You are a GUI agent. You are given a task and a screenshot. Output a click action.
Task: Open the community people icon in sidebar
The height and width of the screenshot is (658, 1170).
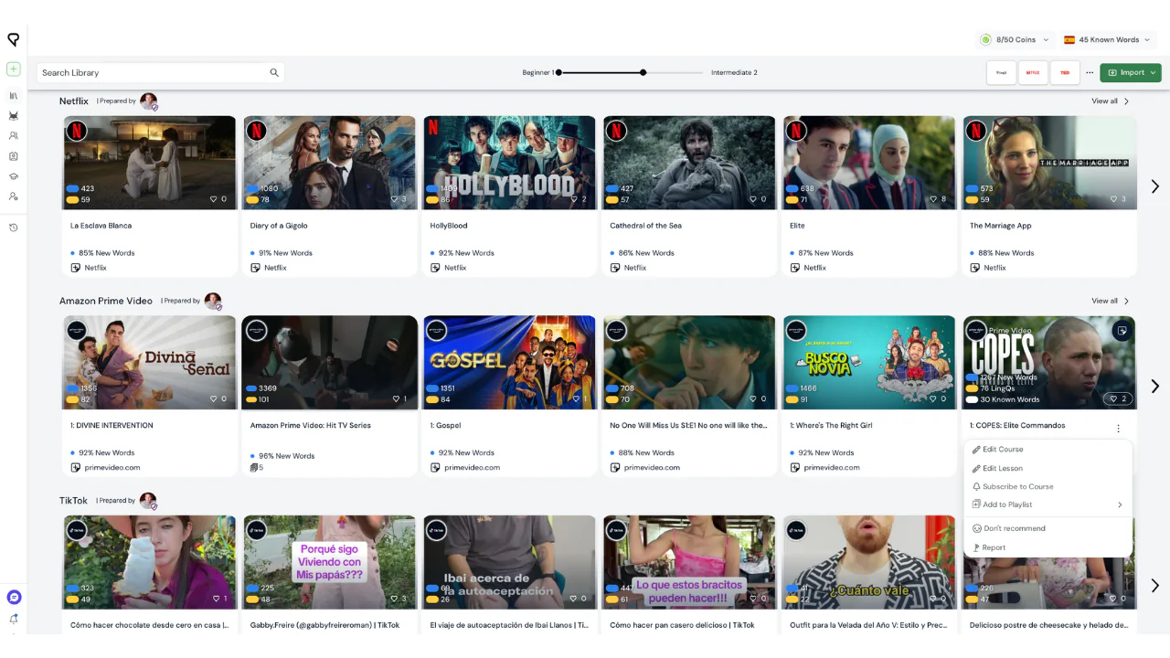[13, 135]
